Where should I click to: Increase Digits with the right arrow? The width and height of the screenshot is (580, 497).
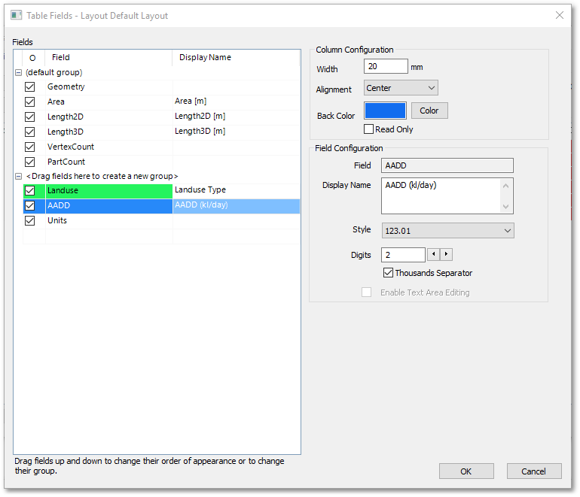446,254
